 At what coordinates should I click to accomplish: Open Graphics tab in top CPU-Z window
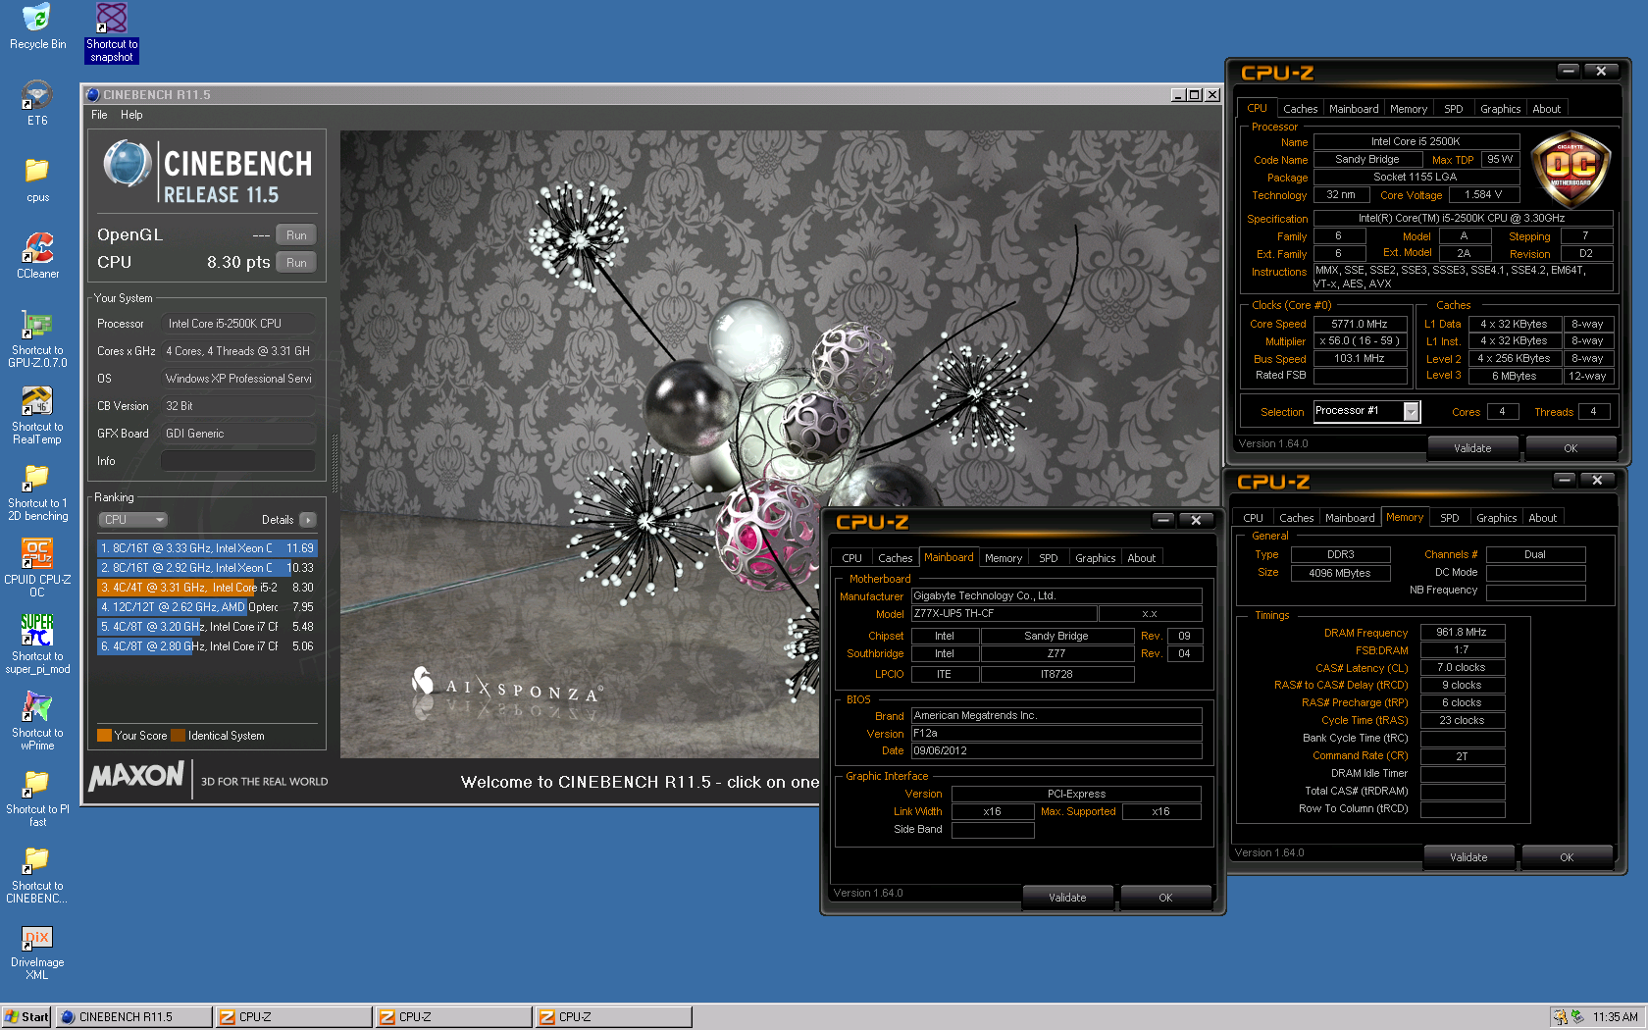pos(1500,109)
